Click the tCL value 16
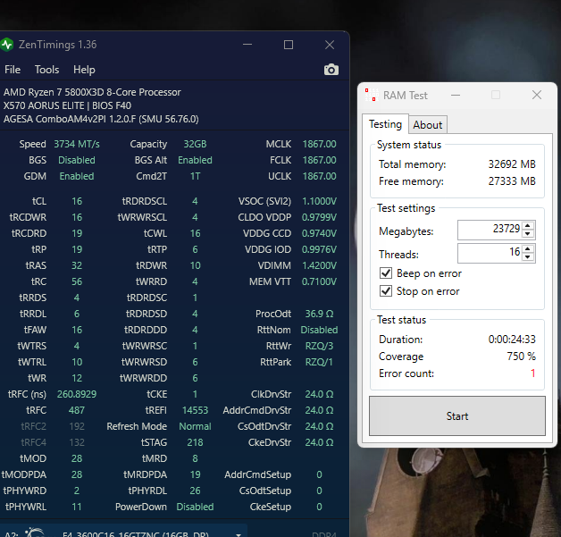The height and width of the screenshot is (537, 561). tap(77, 201)
